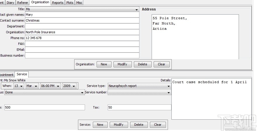Image resolution: width=257 pixels, height=131 pixels.
Task: Click the Organisation Delete button
Action: [143, 64]
